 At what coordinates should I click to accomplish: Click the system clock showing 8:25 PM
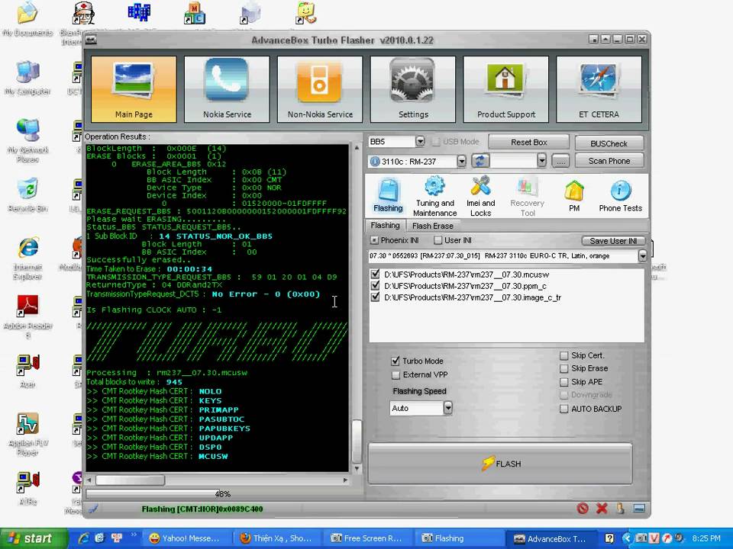click(706, 539)
